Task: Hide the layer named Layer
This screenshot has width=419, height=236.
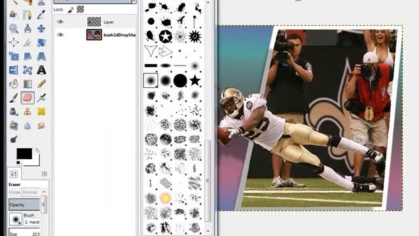Action: pyautogui.click(x=60, y=22)
